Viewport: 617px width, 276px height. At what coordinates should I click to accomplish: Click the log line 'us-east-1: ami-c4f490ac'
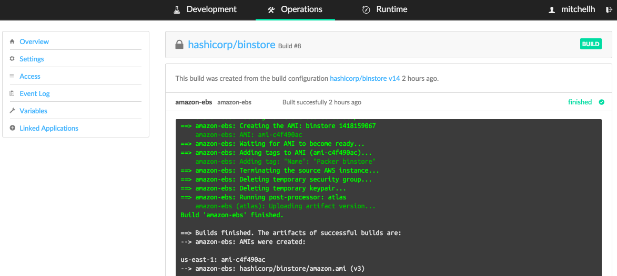point(222,260)
